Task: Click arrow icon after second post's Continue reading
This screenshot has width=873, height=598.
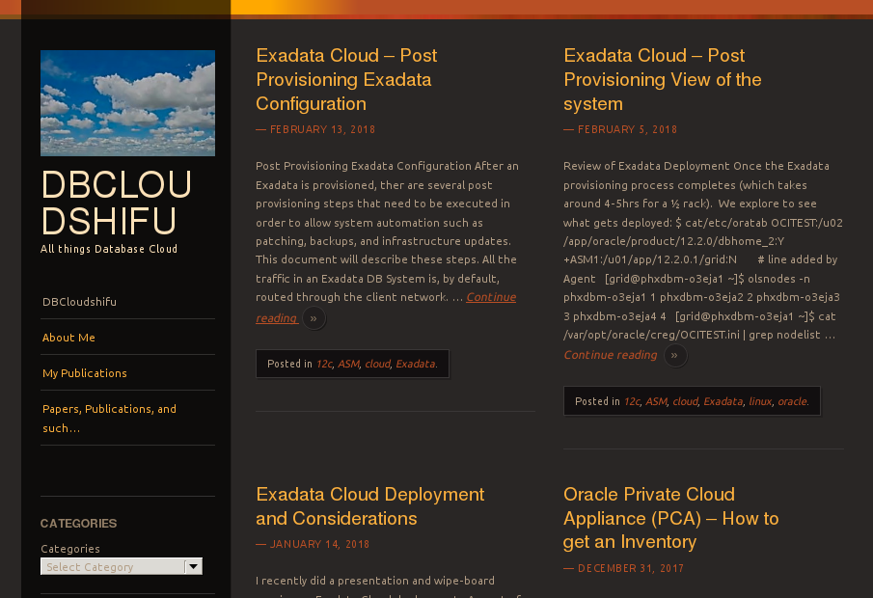Action: 674,356
